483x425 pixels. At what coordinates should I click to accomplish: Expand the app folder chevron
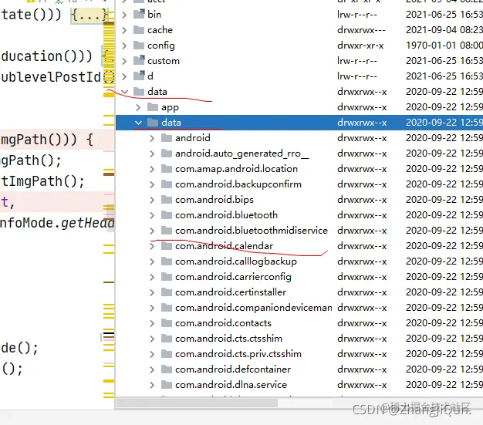tap(138, 107)
